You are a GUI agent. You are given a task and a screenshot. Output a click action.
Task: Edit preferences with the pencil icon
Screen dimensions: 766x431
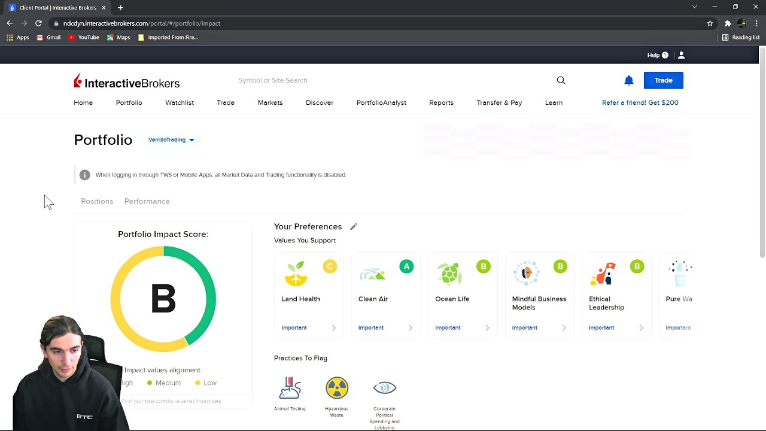point(354,226)
